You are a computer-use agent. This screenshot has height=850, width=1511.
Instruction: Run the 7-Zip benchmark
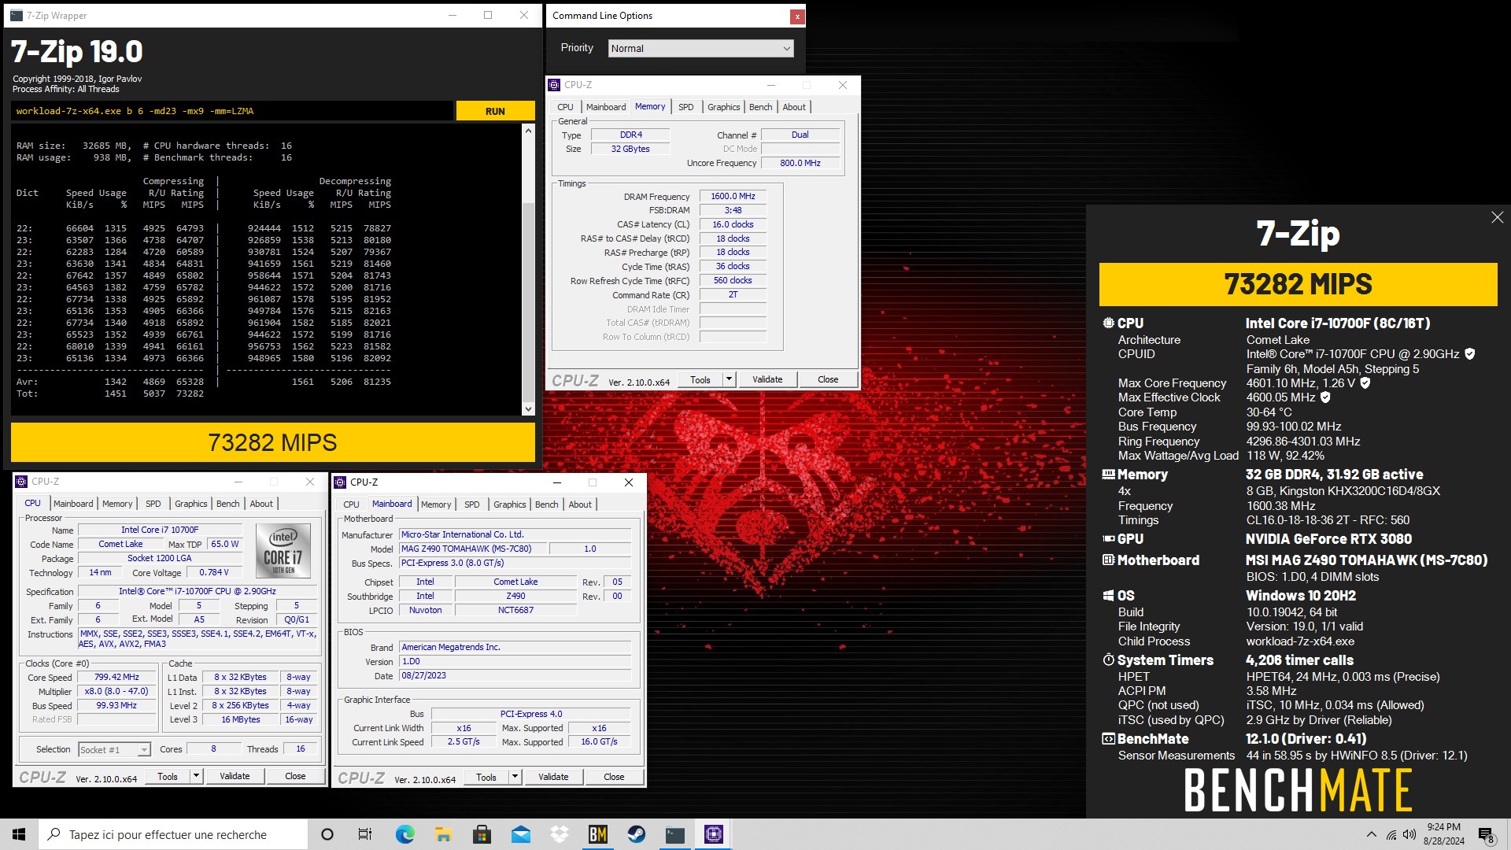coord(495,111)
